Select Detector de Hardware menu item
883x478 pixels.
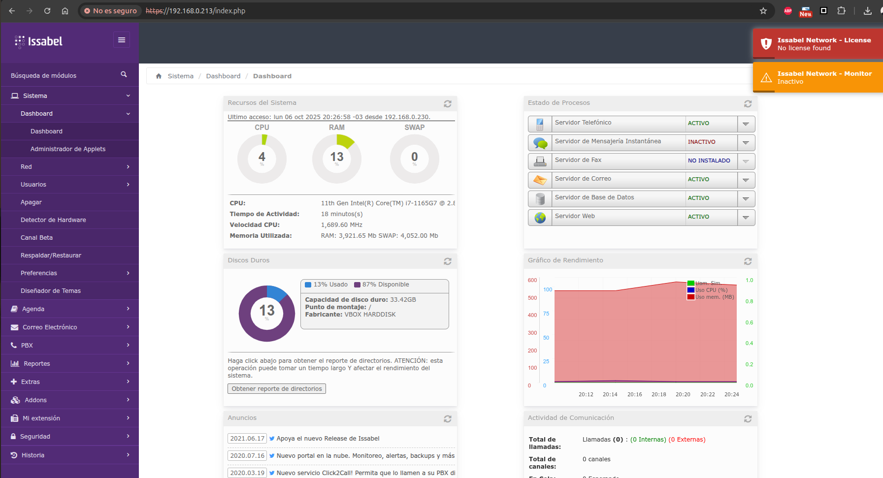coord(53,220)
